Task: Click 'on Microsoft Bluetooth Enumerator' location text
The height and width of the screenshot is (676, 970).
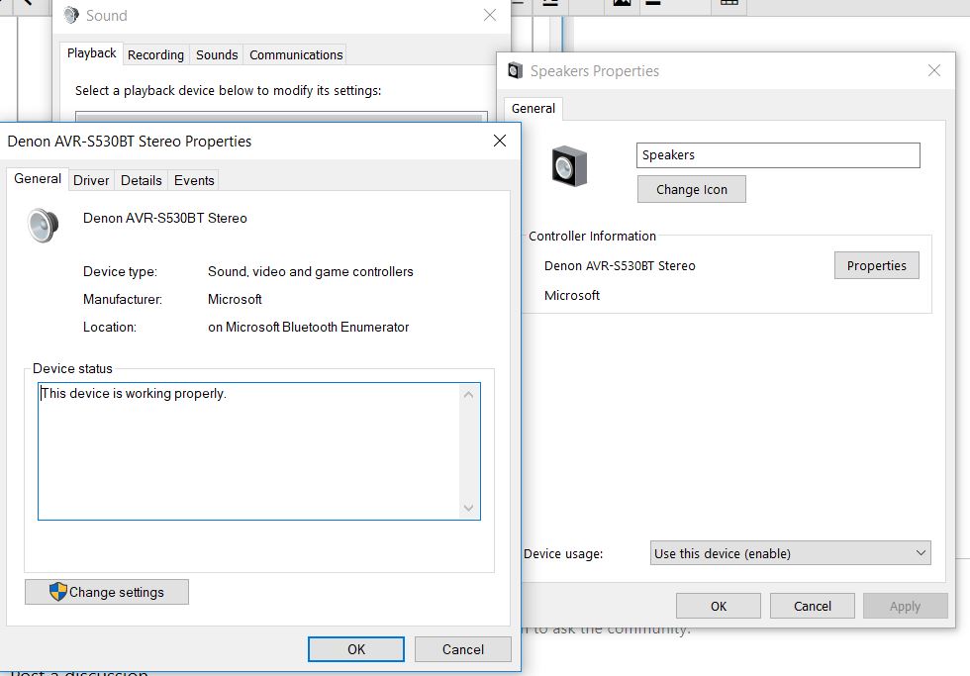Action: pyautogui.click(x=308, y=328)
